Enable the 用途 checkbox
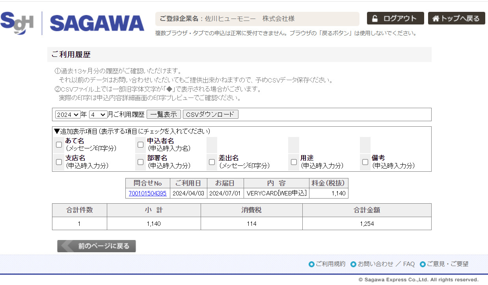This screenshot has width=488, height=285. click(x=294, y=162)
